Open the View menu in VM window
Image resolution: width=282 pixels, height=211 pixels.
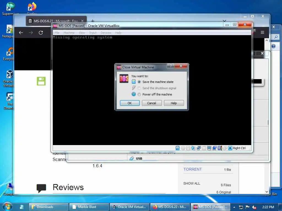tap(82, 33)
